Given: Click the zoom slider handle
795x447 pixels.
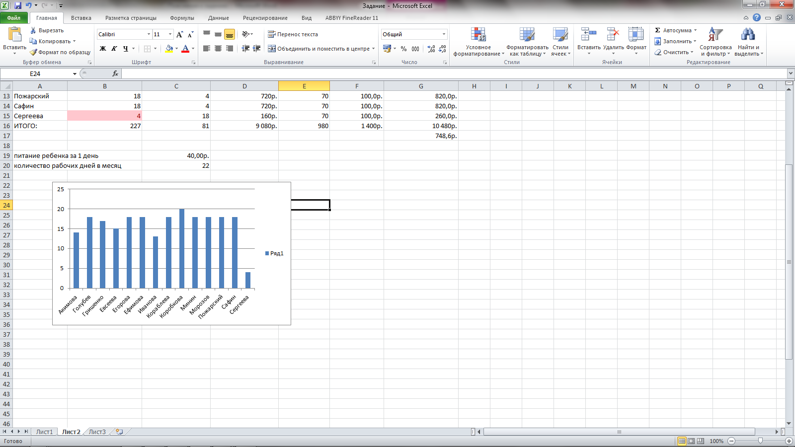Looking at the screenshot, I should 760,441.
